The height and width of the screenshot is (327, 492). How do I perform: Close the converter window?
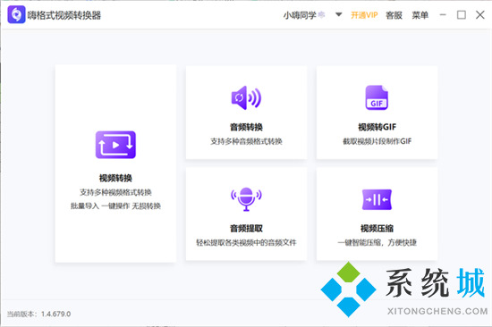[x=480, y=14]
